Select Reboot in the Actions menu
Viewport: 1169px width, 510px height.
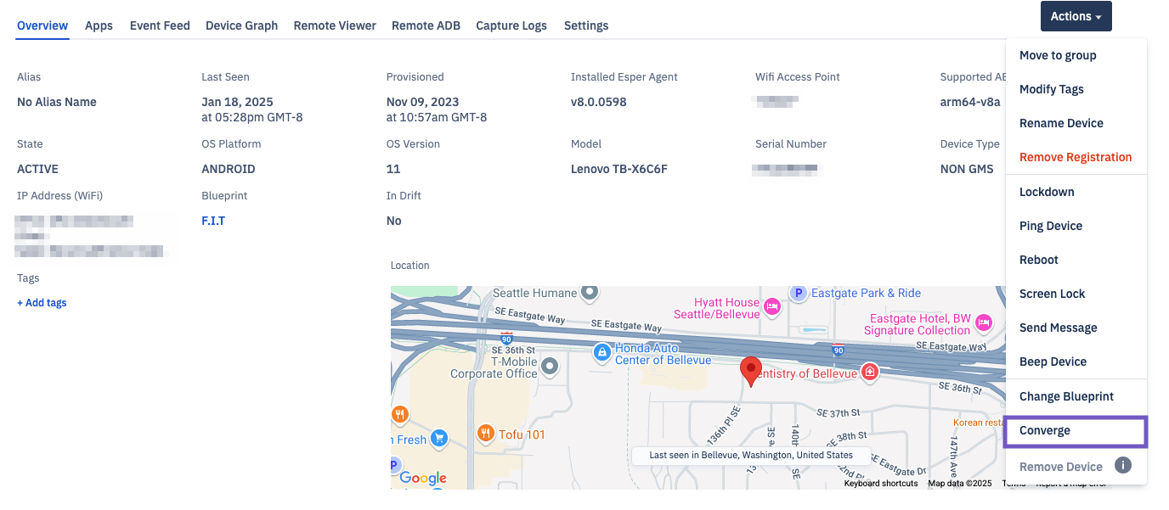click(1076, 260)
